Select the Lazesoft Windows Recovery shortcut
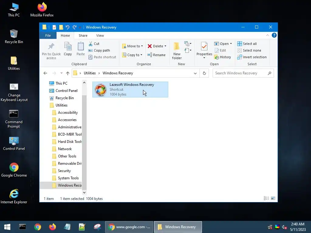The height and width of the screenshot is (233, 311). pyautogui.click(x=130, y=89)
